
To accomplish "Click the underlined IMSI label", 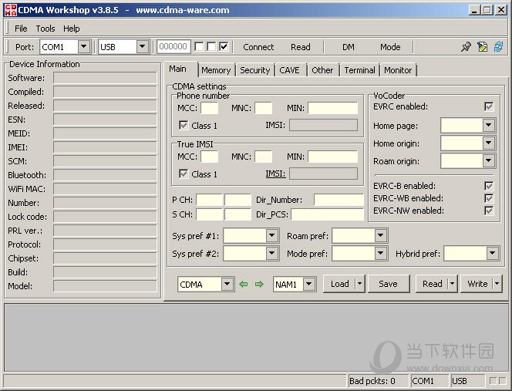I will [275, 174].
